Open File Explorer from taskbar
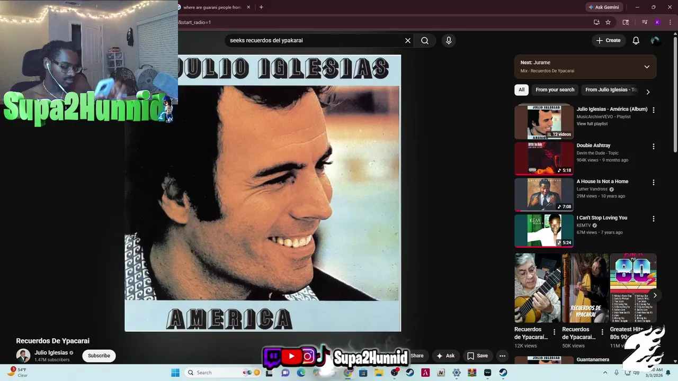 [379, 373]
